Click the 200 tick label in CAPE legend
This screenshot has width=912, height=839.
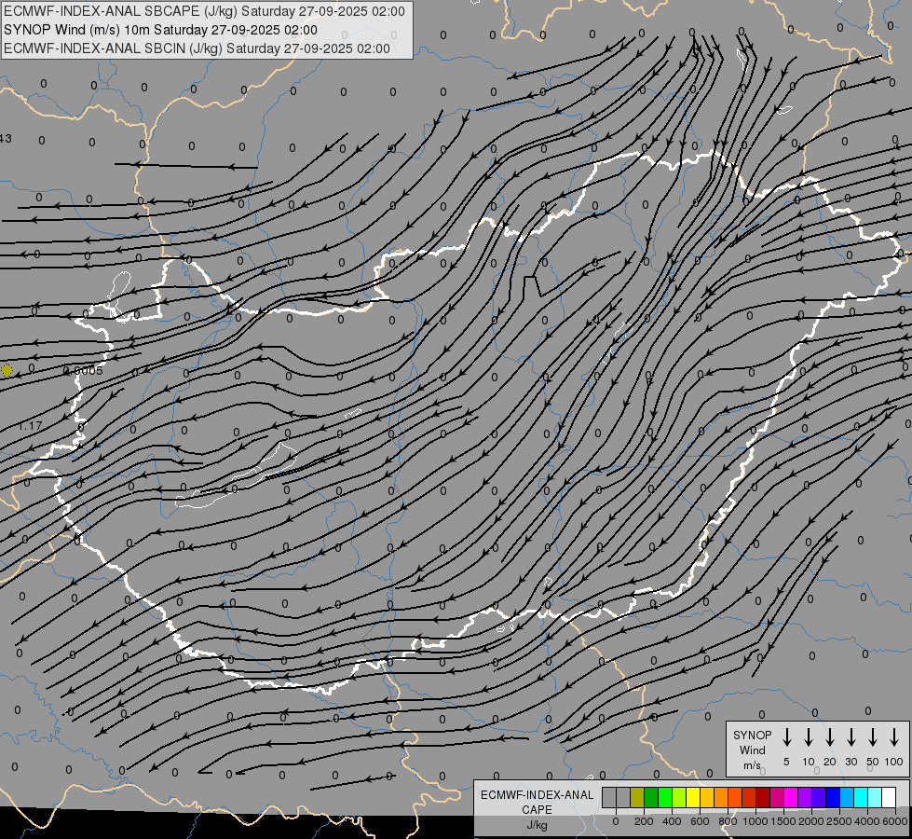(644, 821)
